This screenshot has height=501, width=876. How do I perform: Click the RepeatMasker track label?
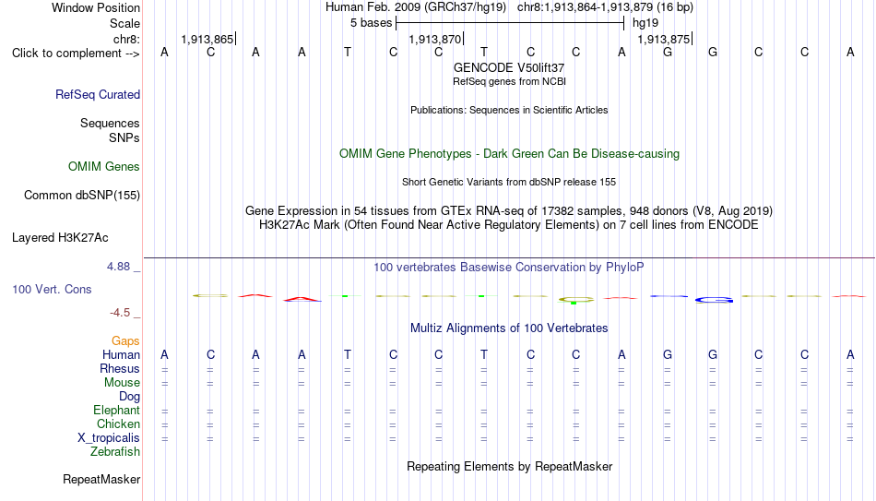[x=101, y=479]
